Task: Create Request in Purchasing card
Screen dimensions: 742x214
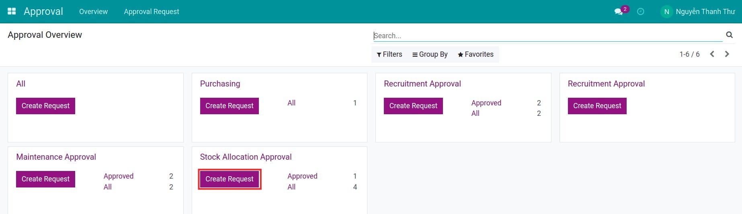Action: click(230, 106)
